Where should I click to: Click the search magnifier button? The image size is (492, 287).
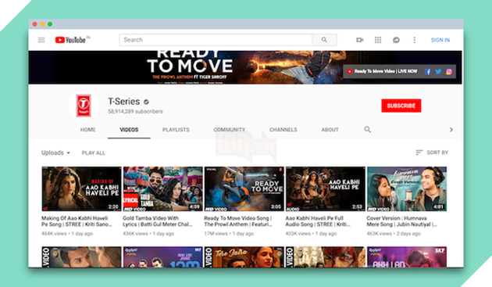[x=324, y=40]
